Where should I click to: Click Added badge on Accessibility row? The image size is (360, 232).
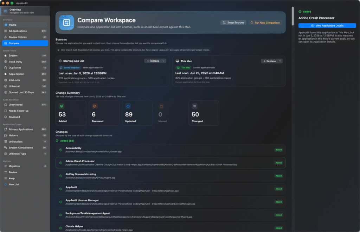278,150
